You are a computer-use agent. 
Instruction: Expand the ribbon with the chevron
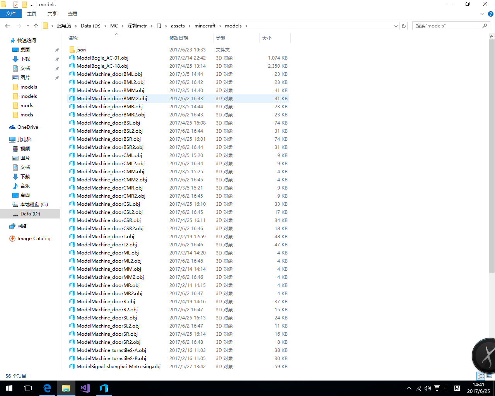click(482, 14)
